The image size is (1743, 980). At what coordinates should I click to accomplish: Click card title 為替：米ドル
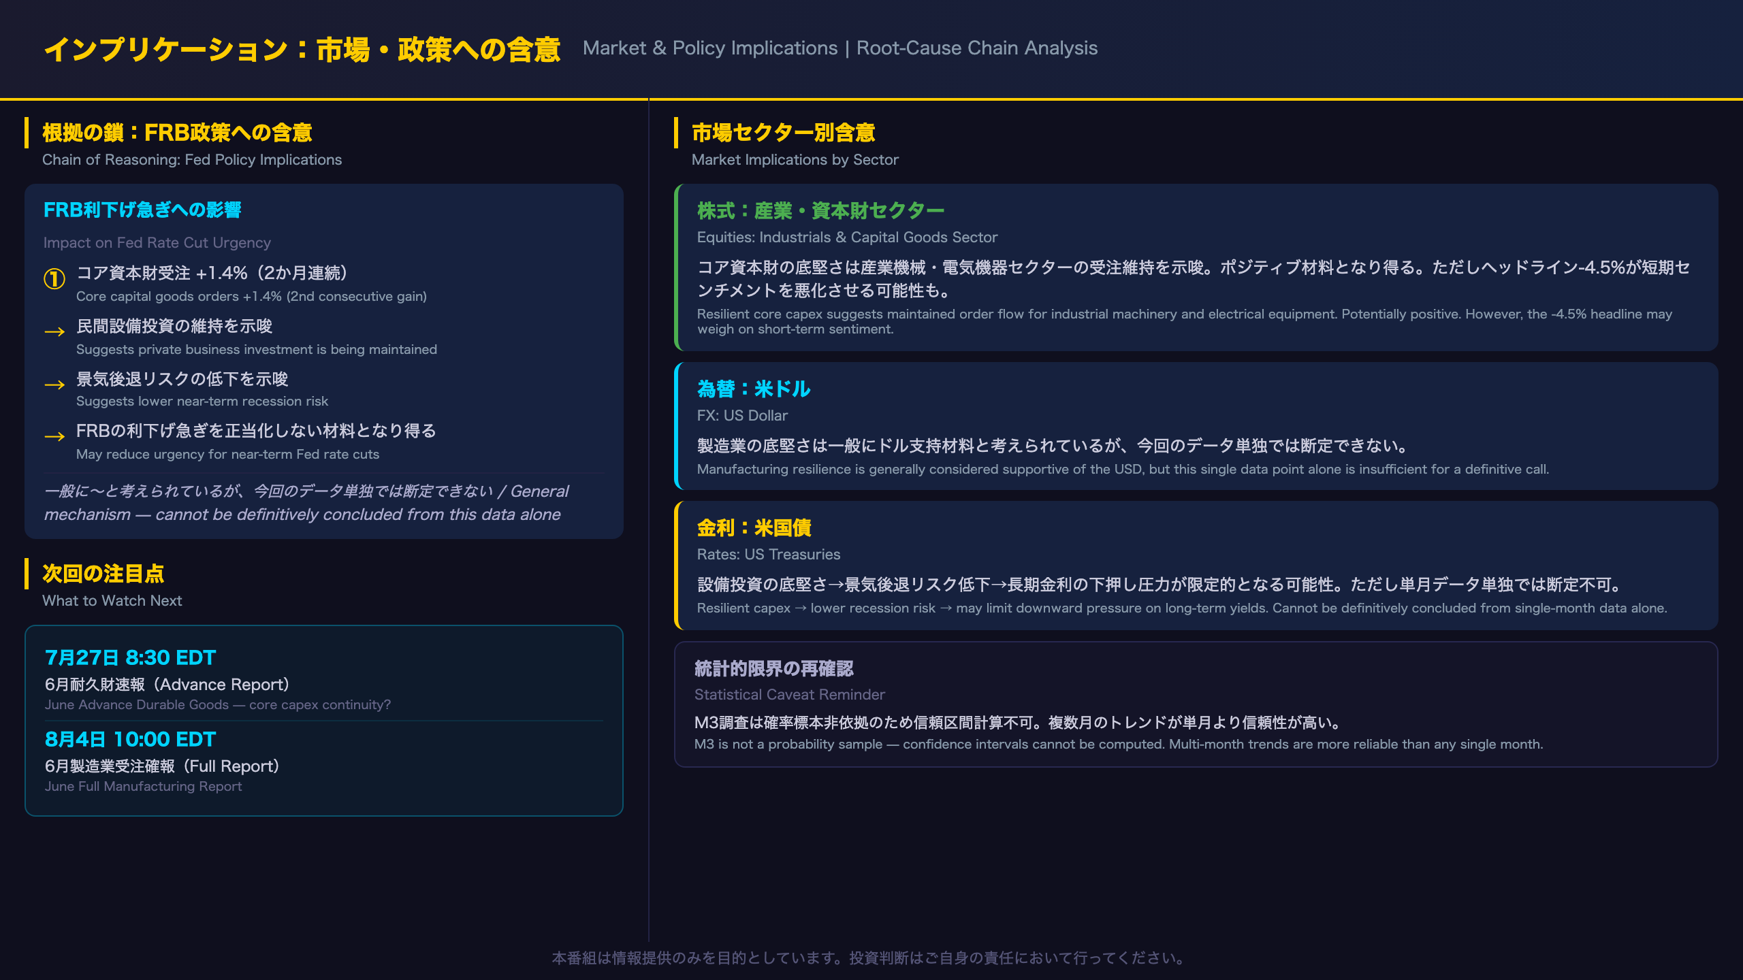coord(754,389)
